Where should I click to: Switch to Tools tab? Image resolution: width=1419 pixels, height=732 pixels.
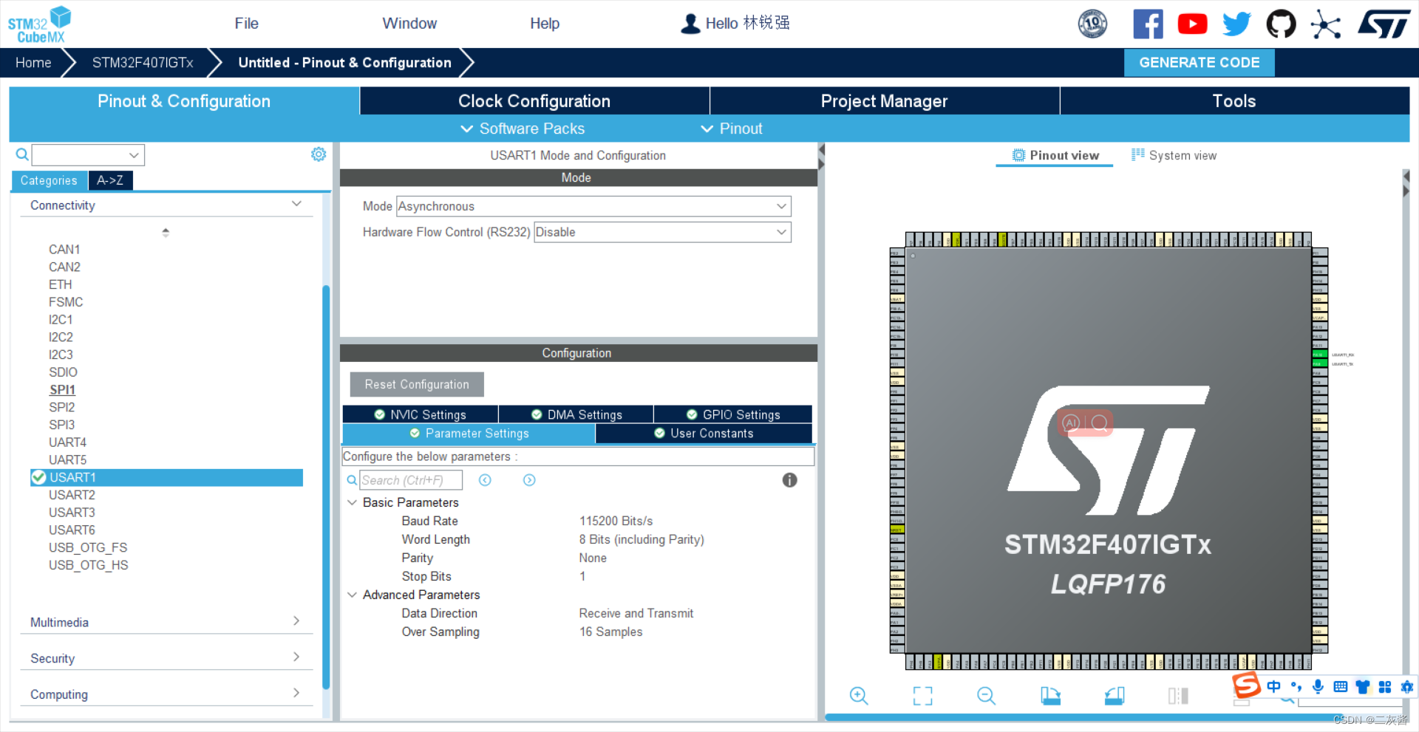1234,101
